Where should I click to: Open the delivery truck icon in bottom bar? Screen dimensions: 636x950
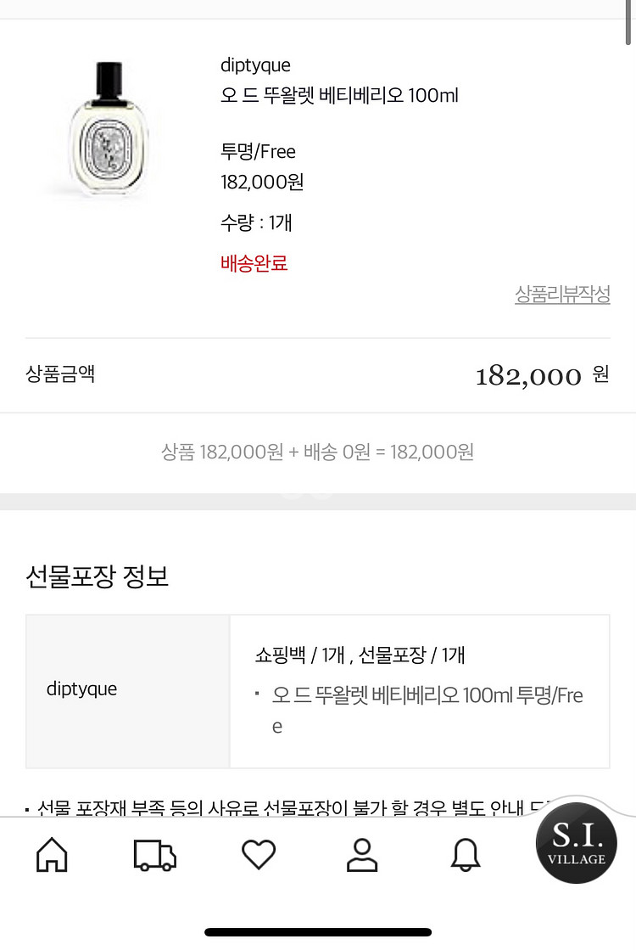pyautogui.click(x=155, y=854)
